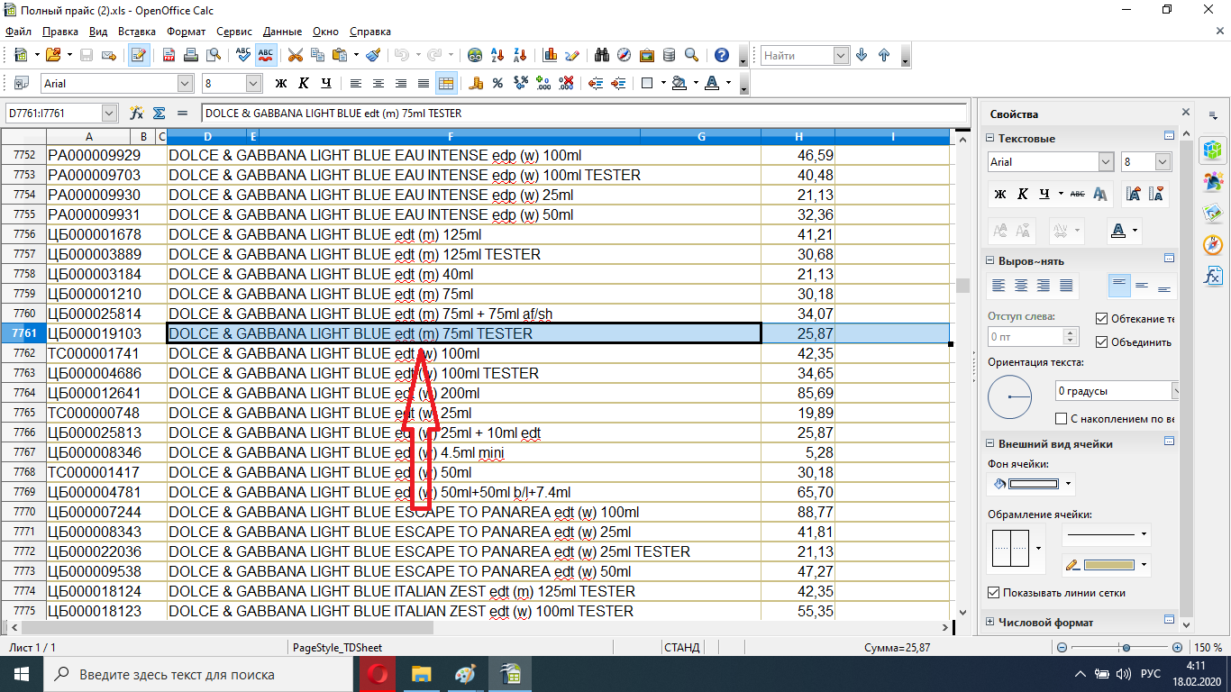Toggle Merge Cells in formatting toolbar
The width and height of the screenshot is (1231, 692).
point(445,83)
